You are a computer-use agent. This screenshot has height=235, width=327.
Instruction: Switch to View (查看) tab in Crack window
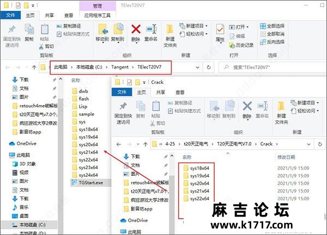[x=180, y=92]
